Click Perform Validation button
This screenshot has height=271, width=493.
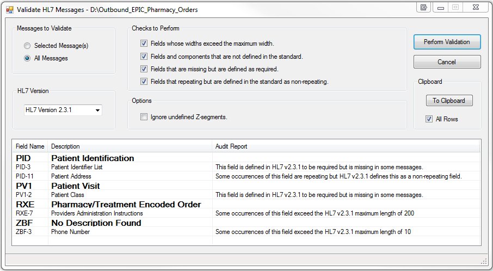[x=447, y=42]
